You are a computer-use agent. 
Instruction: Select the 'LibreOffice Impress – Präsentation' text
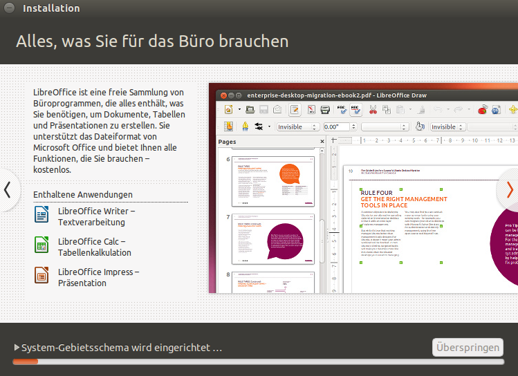(x=98, y=277)
